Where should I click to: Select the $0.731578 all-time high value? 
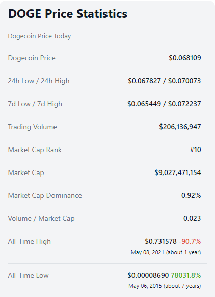tap(160, 242)
